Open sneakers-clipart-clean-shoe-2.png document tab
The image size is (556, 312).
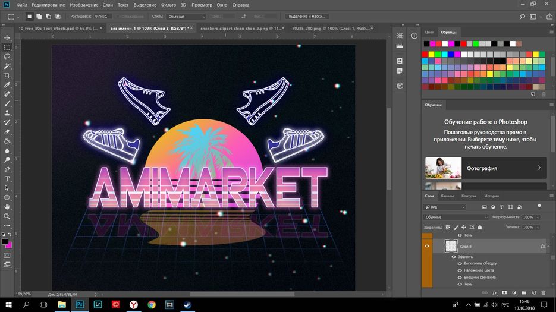coord(240,28)
